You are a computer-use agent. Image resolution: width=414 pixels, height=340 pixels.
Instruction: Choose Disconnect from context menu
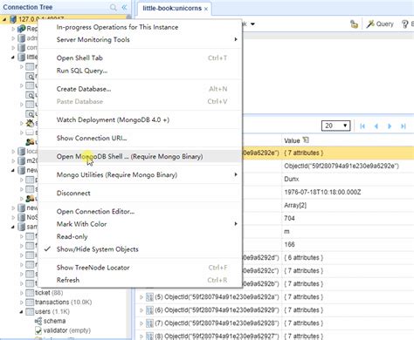pyautogui.click(x=141, y=193)
